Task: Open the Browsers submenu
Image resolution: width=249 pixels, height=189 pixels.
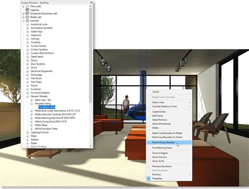Action: [169, 174]
